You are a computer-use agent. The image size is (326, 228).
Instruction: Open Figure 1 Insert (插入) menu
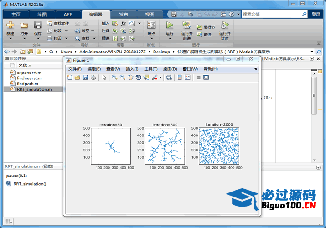pyautogui.click(x=132, y=69)
